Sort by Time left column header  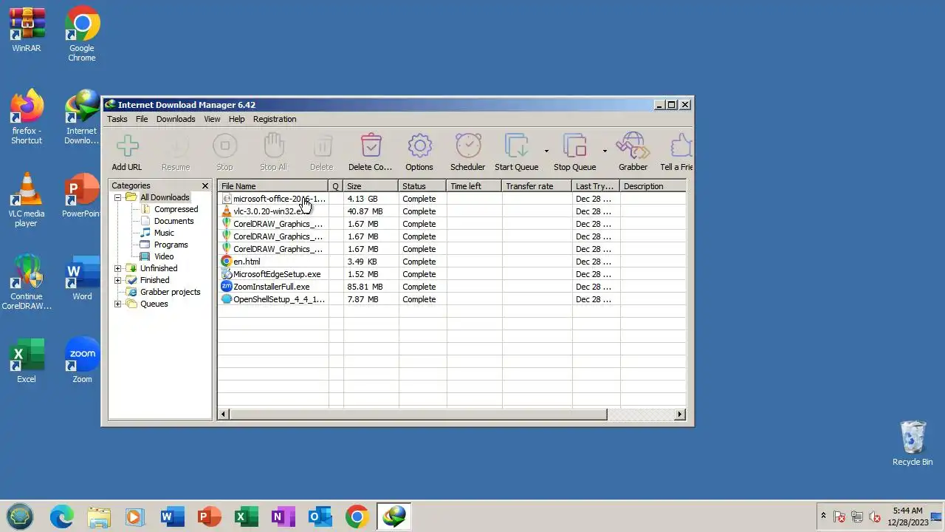(474, 186)
